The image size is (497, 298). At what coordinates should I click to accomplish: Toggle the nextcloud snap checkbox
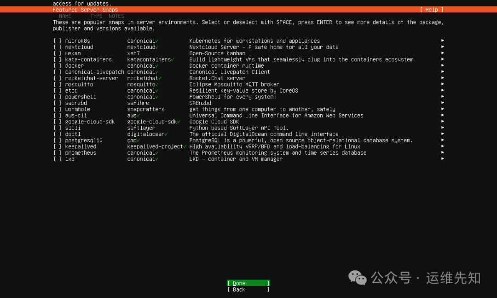tap(58, 47)
